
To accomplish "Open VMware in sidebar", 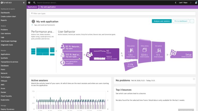I will 4,81.
